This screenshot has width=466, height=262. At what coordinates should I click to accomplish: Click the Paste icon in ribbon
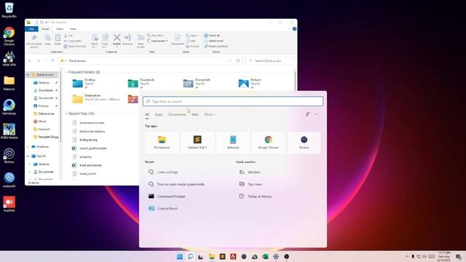coord(58,39)
